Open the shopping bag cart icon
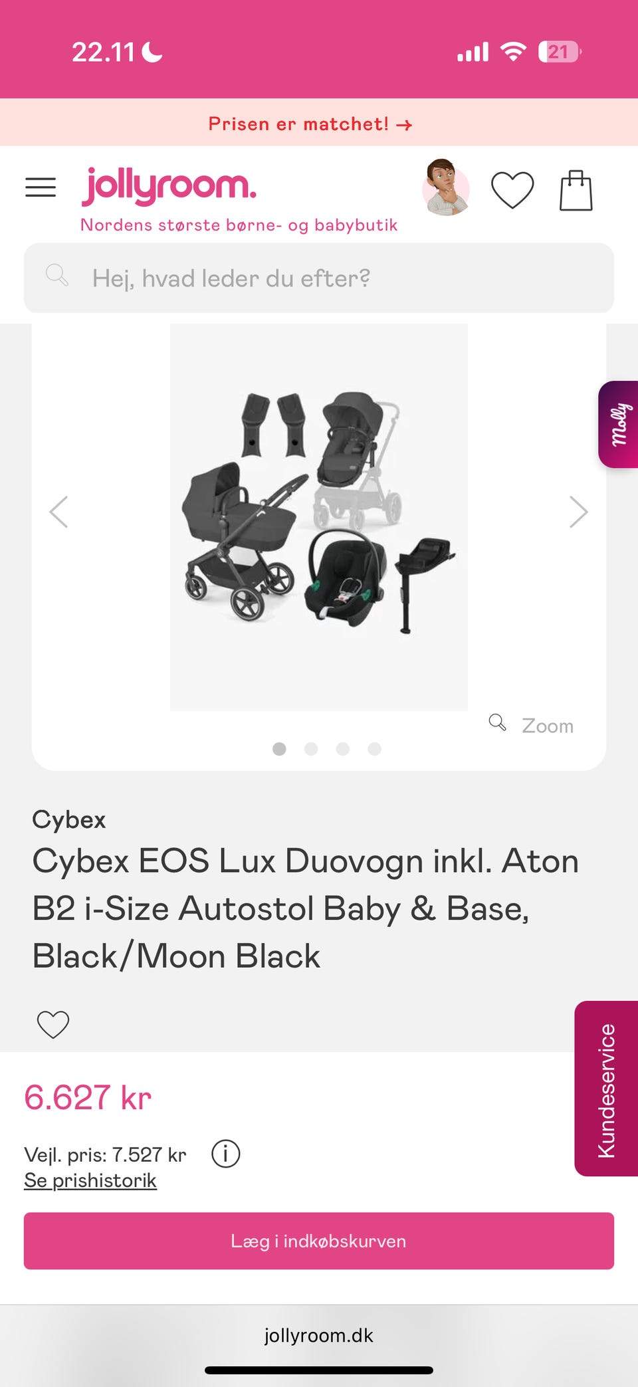The image size is (638, 1387). tap(576, 191)
